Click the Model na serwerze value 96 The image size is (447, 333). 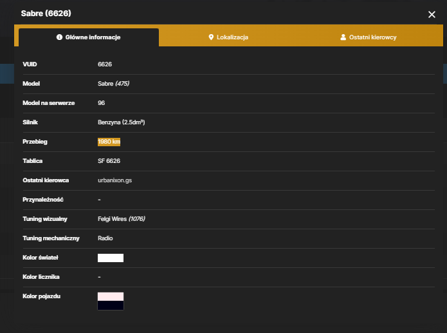click(x=101, y=103)
